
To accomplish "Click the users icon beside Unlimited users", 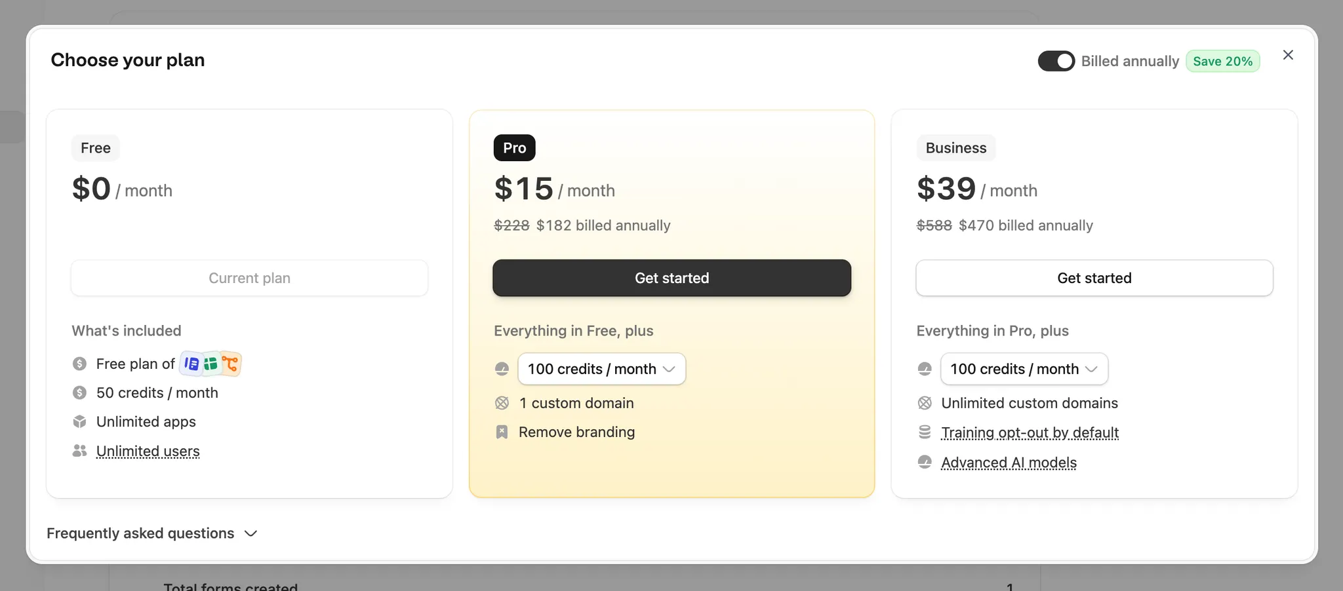I will [79, 451].
